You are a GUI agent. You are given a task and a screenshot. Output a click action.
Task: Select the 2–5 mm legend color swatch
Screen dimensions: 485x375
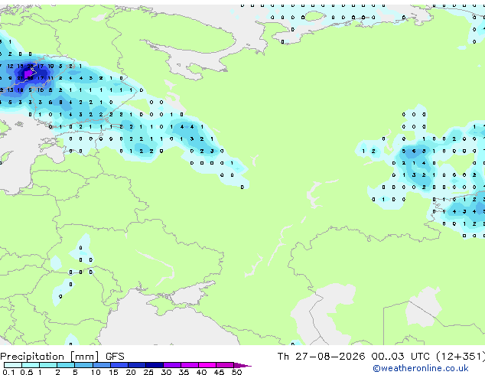[66, 365]
